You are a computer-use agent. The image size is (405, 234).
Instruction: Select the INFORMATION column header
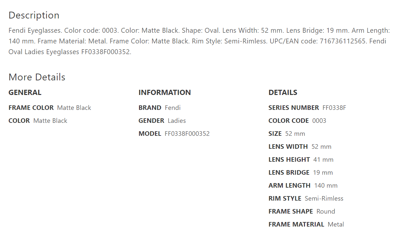[165, 92]
